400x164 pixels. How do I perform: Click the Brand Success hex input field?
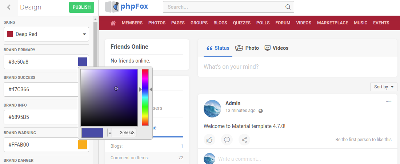point(40,89)
